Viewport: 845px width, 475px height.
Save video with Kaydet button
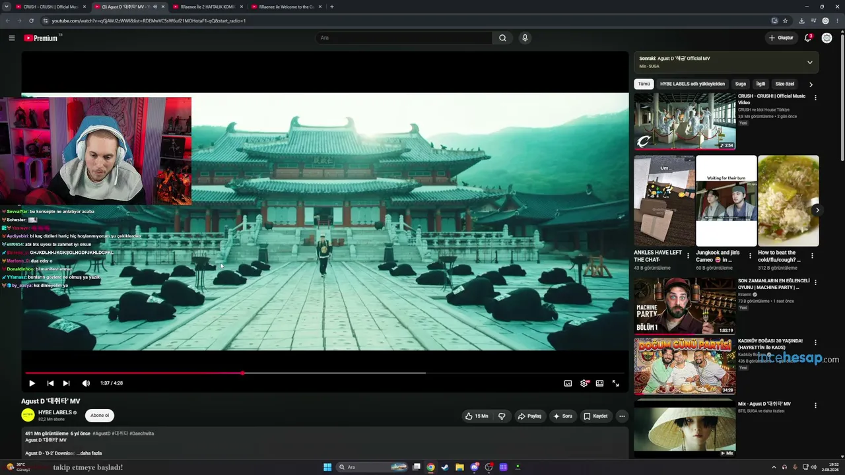595,416
